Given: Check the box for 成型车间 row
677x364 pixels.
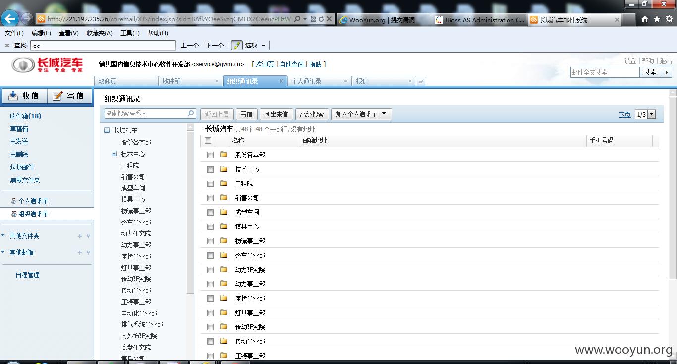Looking at the screenshot, I should (x=210, y=213).
